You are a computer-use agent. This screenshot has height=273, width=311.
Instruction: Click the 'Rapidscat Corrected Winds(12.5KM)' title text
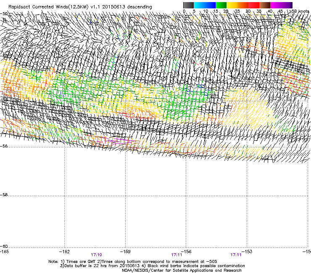(x=48, y=7)
